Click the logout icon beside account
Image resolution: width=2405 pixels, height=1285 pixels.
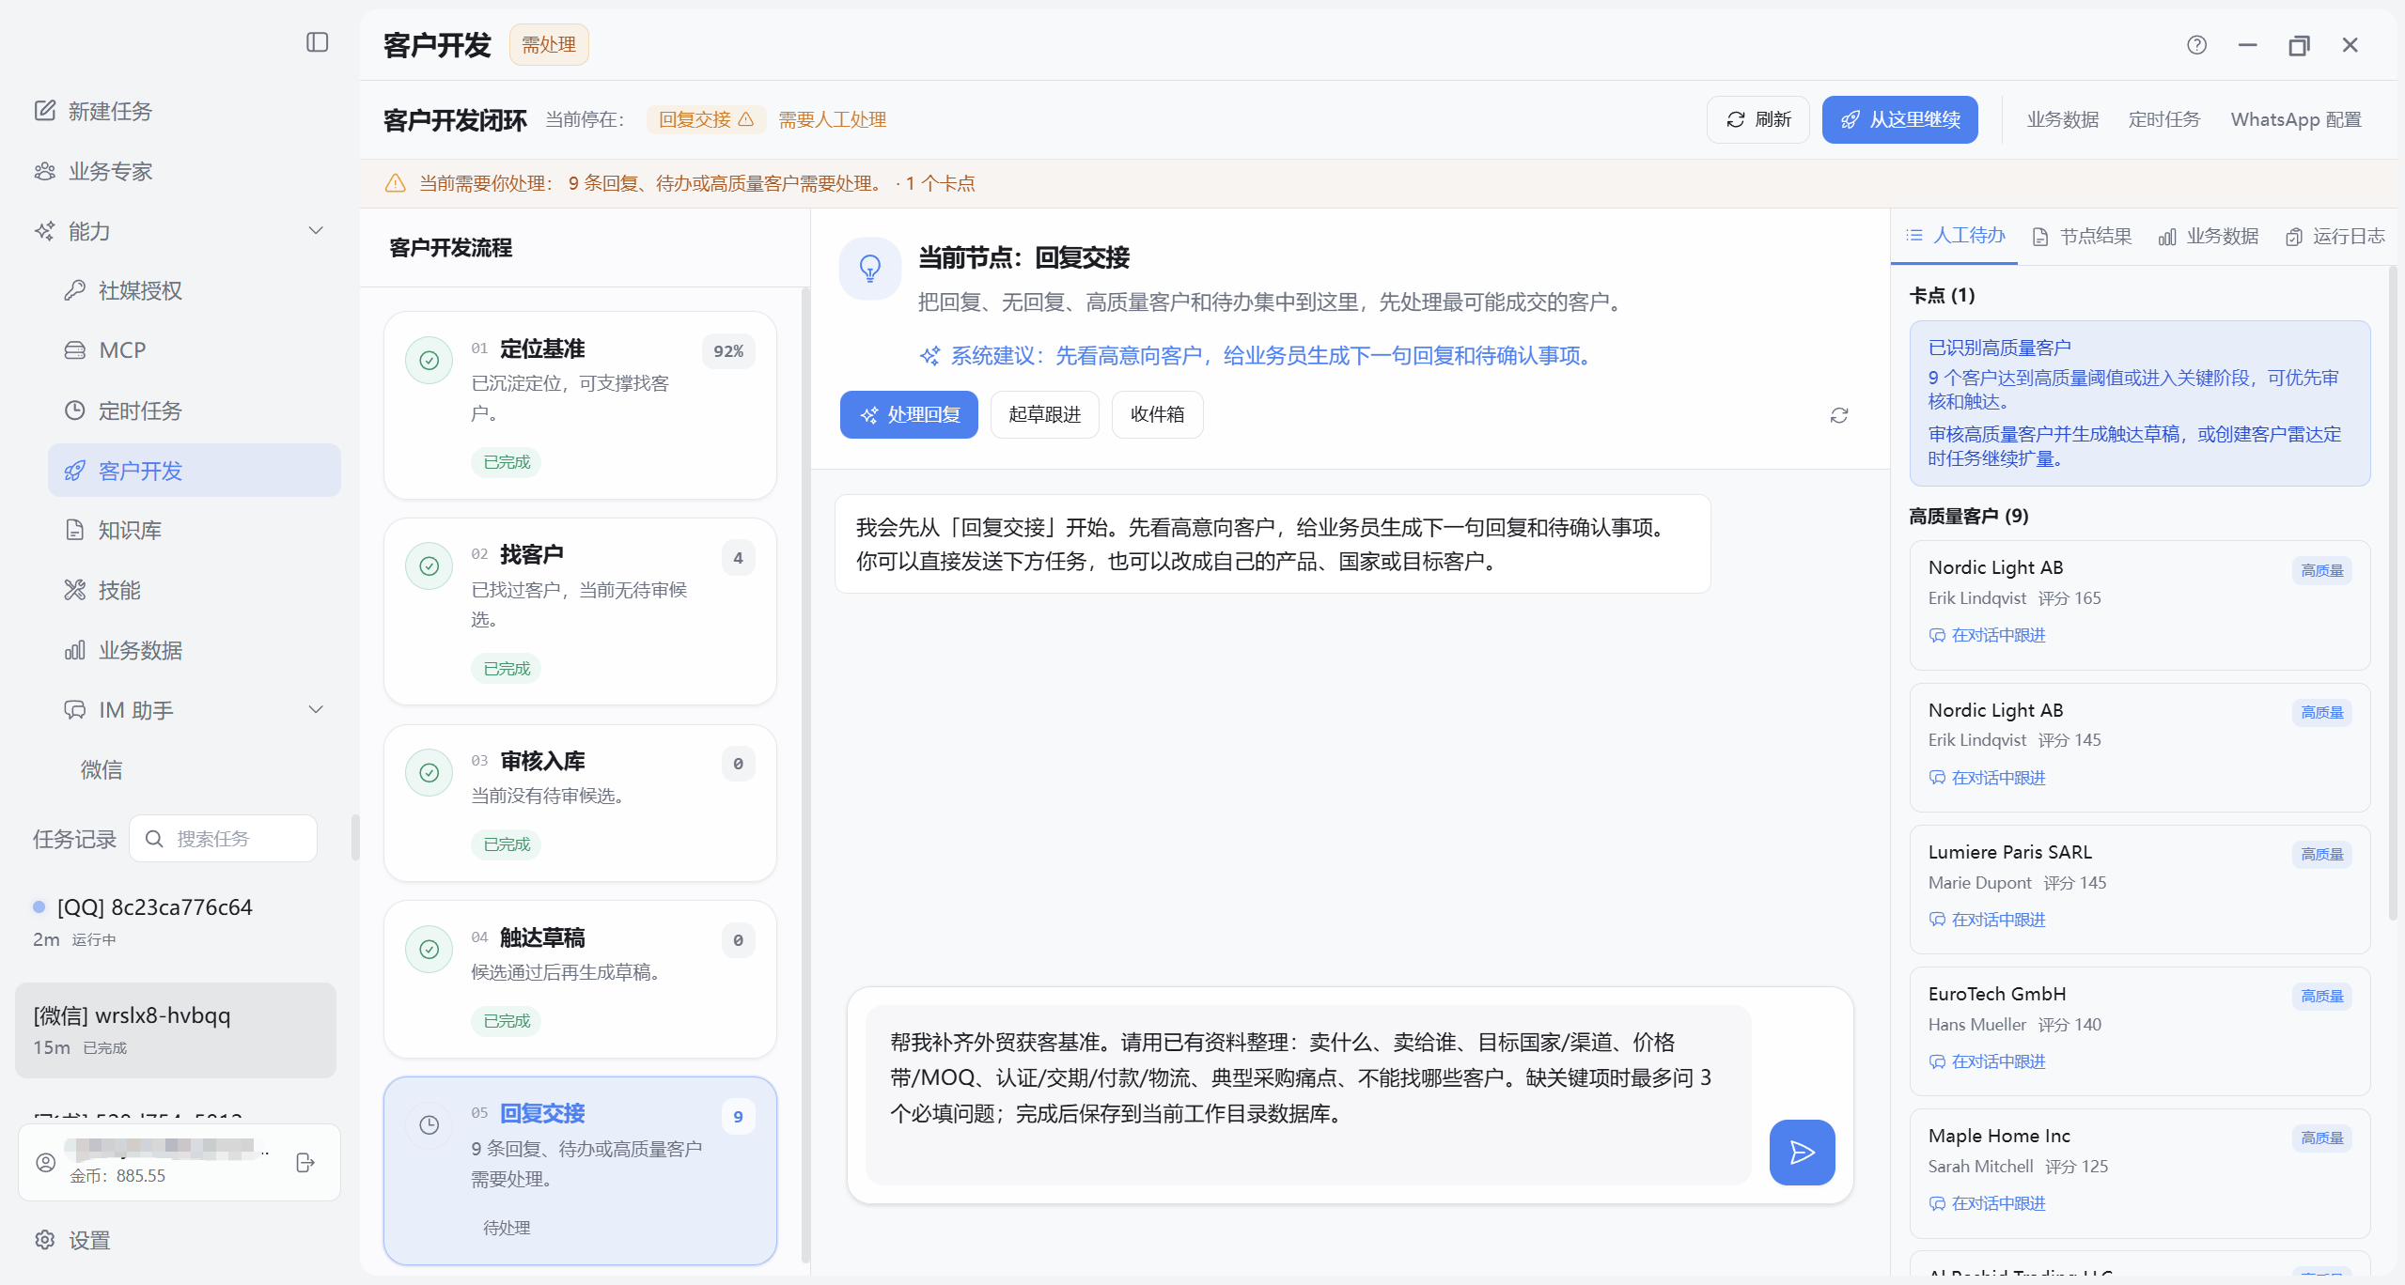pos(305,1163)
